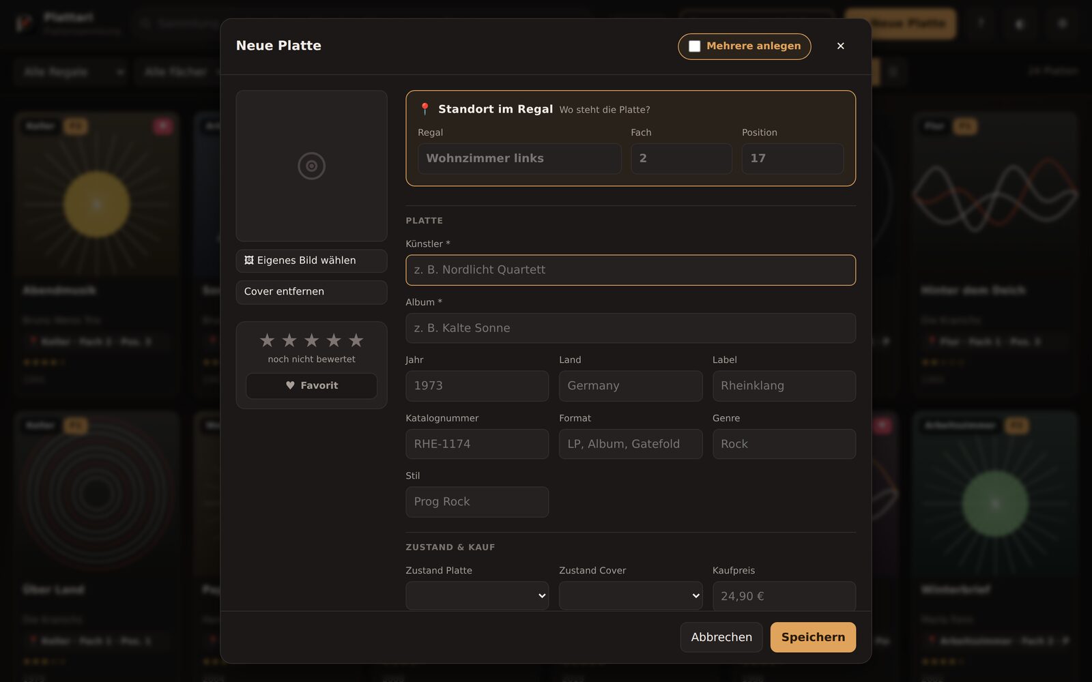Rate the record one star
This screenshot has height=682, width=1092.
267,340
